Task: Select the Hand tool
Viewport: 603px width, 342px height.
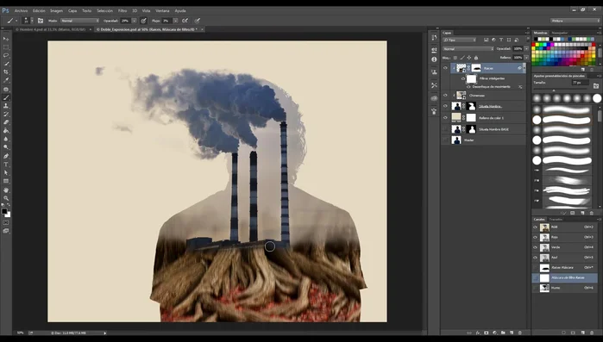Action: 6,190
